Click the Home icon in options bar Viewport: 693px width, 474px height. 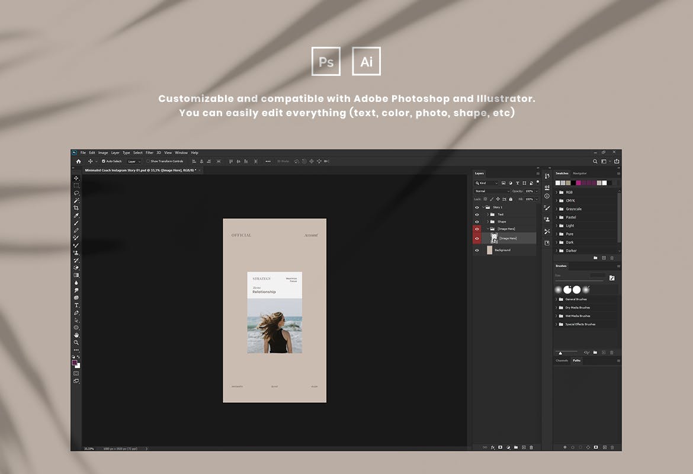(78, 161)
